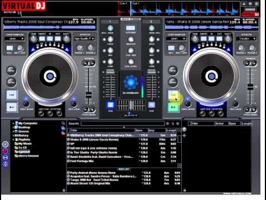Expand the Genres tree node
Viewport: 266px width, 200px height.
[13, 131]
